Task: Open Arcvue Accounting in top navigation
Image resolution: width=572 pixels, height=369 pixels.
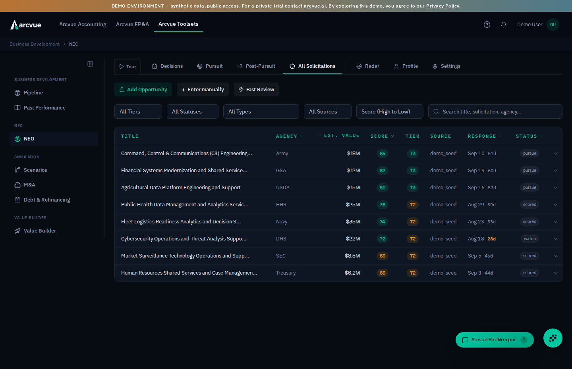Action: pyautogui.click(x=83, y=25)
